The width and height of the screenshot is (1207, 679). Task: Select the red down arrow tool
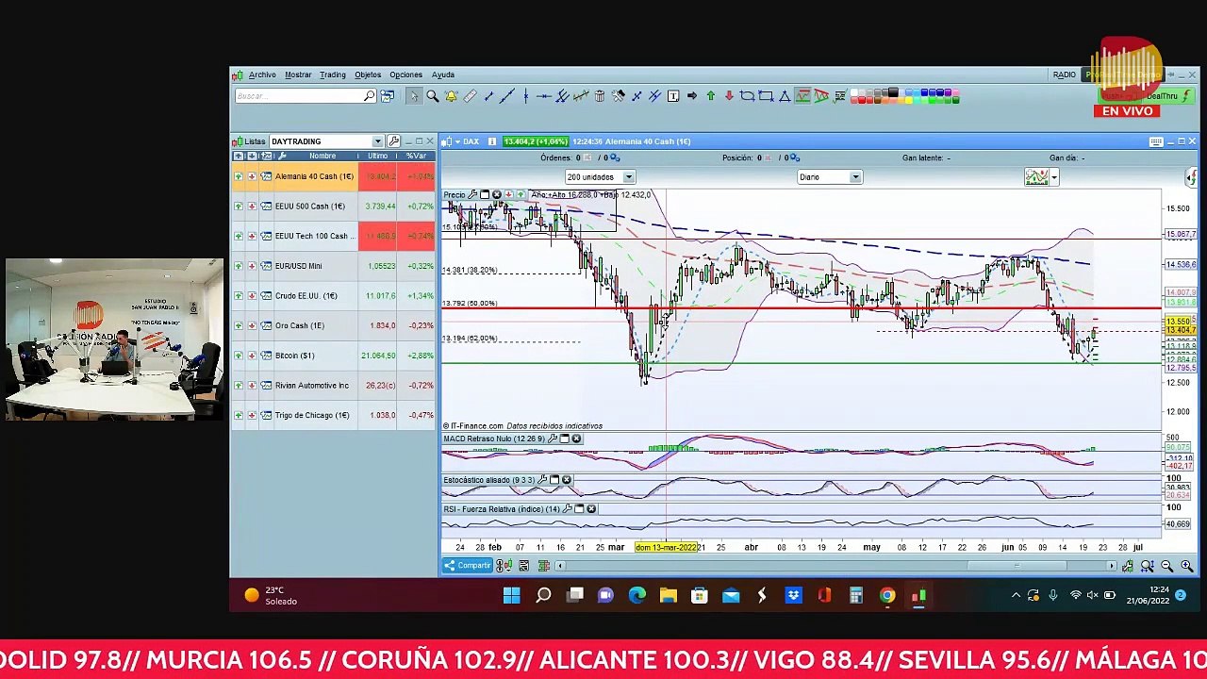coord(729,96)
